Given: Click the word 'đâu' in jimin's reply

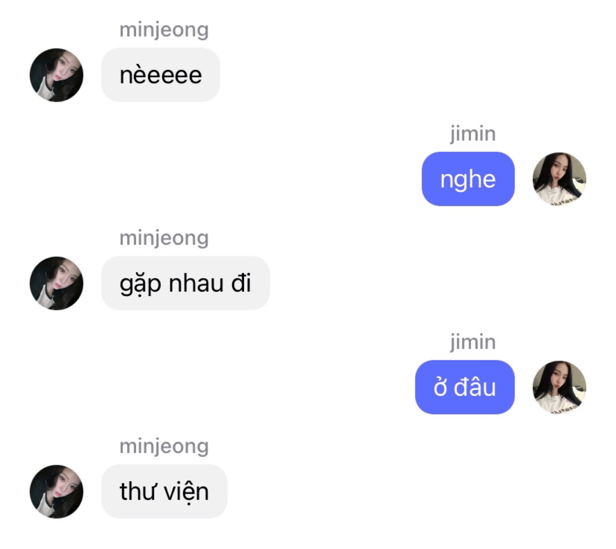Looking at the screenshot, I should coord(475,387).
